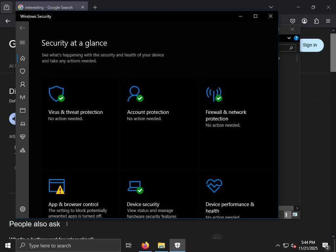The image size is (336, 252).
Task: Open Firewall & network protection sidebar antenna icon
Action: pos(23,97)
